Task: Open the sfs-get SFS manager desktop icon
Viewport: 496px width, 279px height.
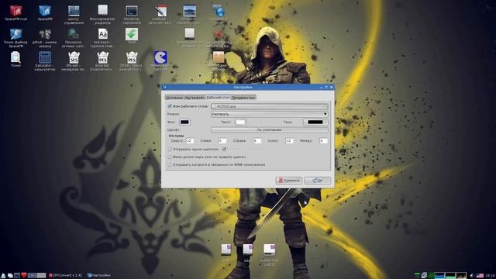Action: click(74, 57)
